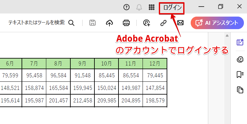
Task: Select the value 204,895
Action: tap(131, 100)
